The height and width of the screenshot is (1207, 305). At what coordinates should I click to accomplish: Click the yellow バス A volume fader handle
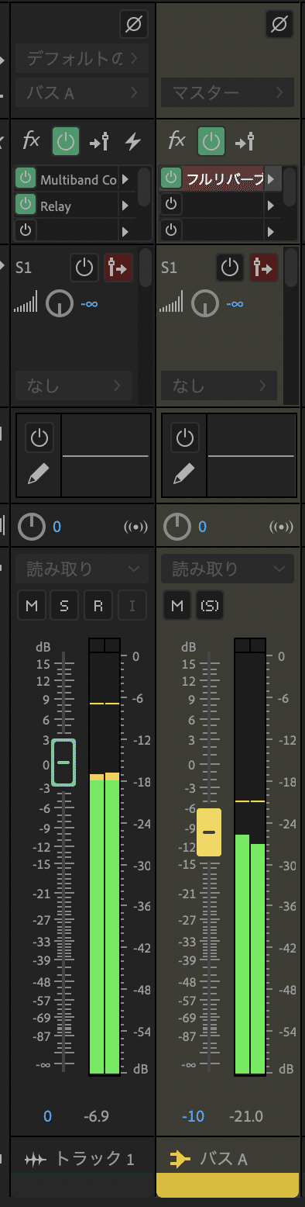209,832
